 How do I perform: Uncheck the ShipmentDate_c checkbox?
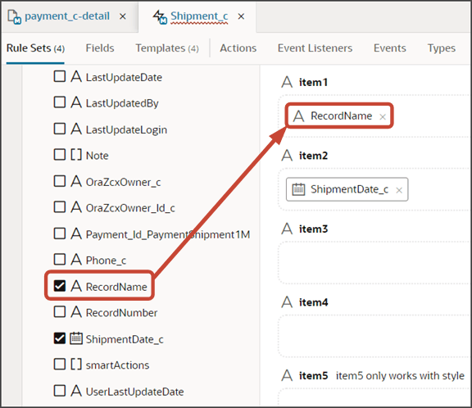pyautogui.click(x=60, y=338)
